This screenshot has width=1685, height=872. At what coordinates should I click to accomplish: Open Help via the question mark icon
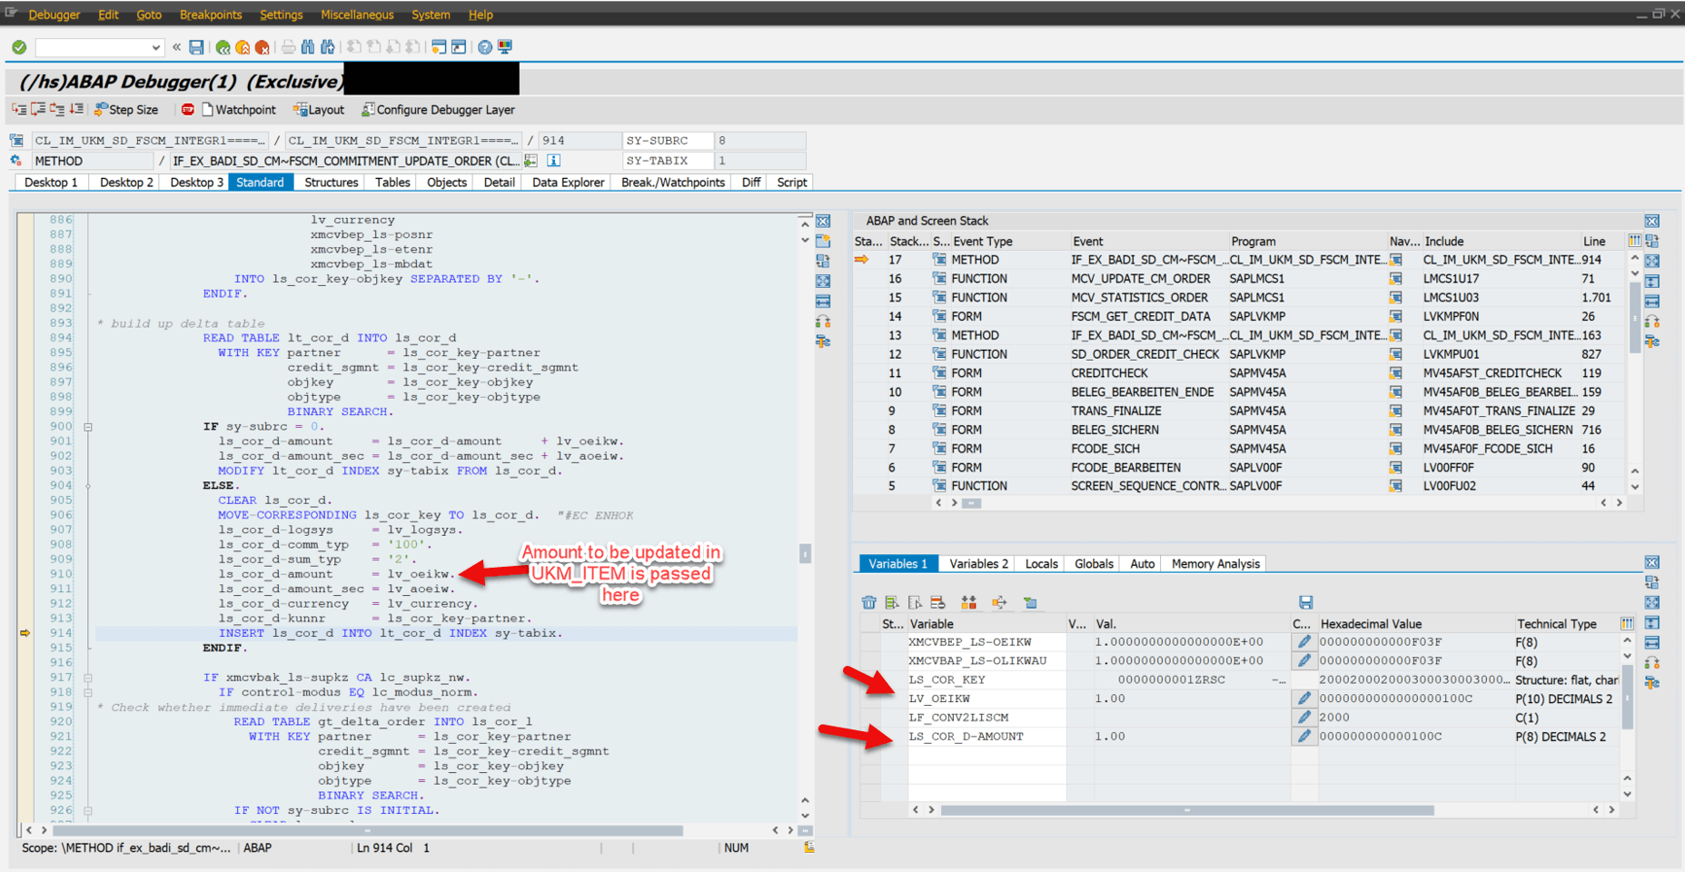click(484, 46)
